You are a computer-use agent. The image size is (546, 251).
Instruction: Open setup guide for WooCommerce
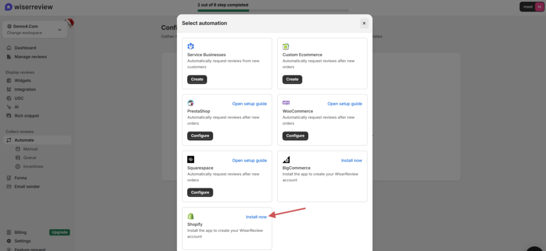(344, 103)
